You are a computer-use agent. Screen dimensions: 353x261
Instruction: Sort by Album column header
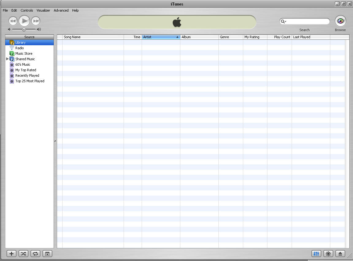[x=199, y=37]
